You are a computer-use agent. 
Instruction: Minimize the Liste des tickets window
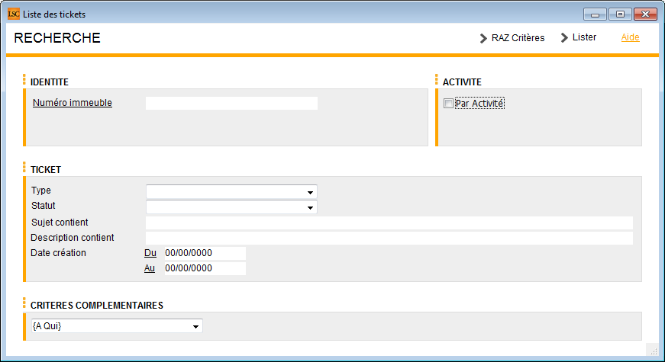pos(595,14)
